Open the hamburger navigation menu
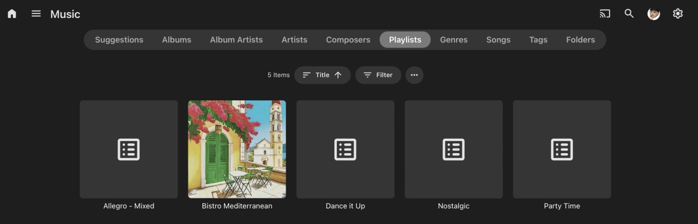The image size is (698, 224). tap(36, 14)
